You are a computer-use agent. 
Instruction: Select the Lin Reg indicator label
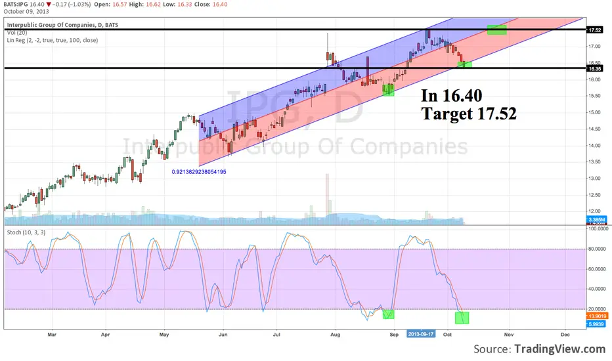tap(53, 40)
